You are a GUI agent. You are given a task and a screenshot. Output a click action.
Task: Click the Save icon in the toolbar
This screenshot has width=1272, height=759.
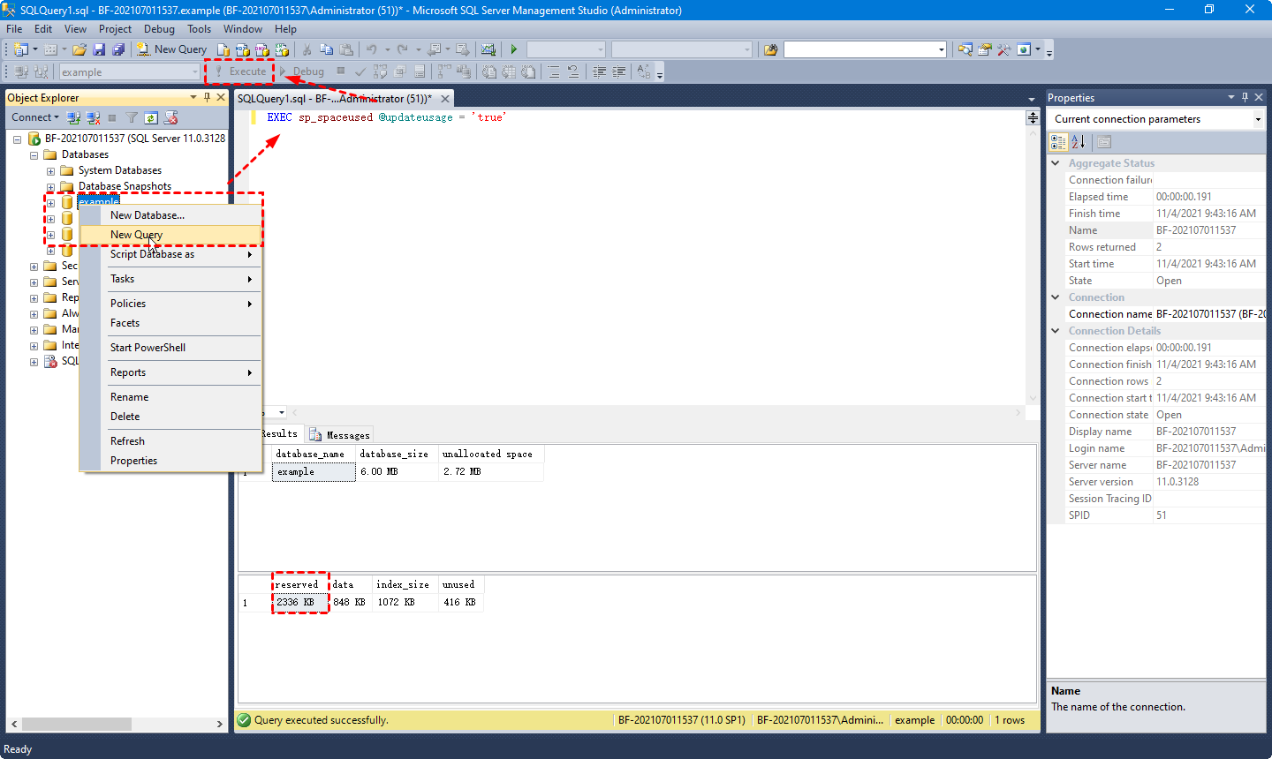click(99, 49)
